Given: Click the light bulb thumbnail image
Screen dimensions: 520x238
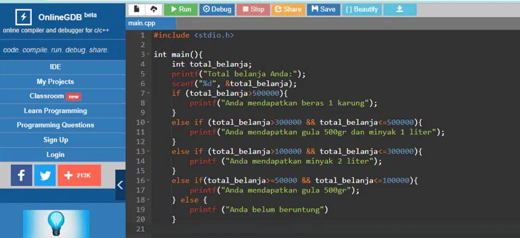Looking at the screenshot, I should 56,224.
